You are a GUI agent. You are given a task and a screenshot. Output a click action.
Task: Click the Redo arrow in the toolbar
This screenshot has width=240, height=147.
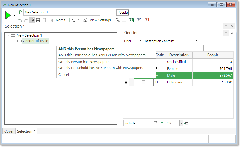tap(26, 20)
